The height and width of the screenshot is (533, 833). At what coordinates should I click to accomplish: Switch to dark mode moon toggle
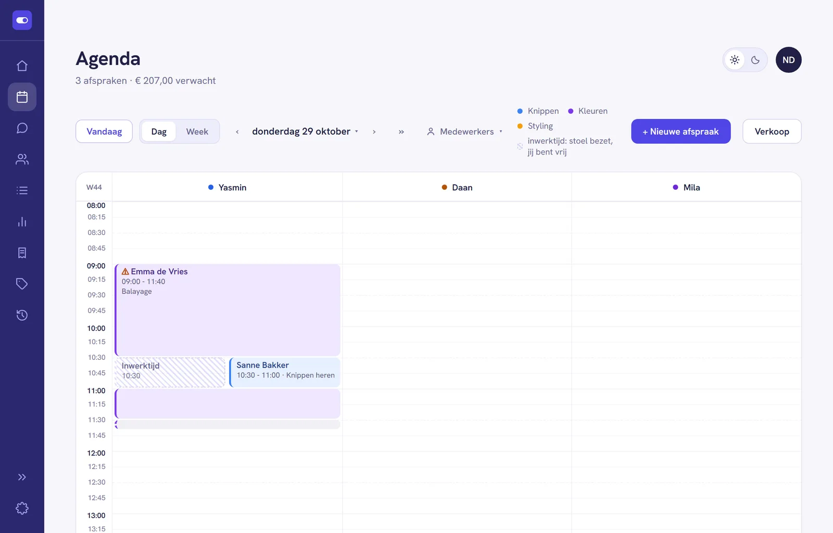click(x=755, y=60)
